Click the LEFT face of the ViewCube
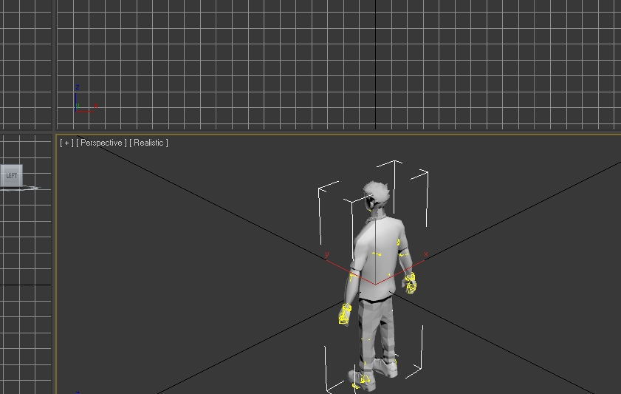This screenshot has height=394, width=621. [11, 176]
